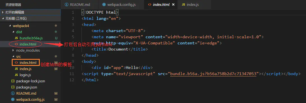The image size is (306, 103).
Task: Click the lang="en" attribute on line 2
Action: pos(108,18)
